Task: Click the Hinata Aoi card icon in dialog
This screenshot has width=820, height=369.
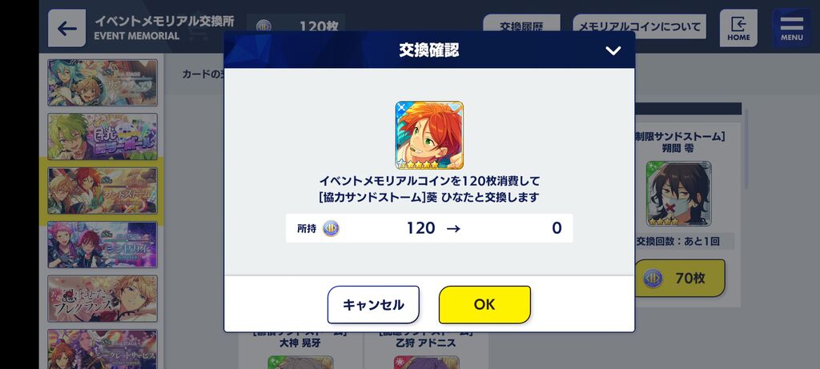Action: [x=429, y=135]
